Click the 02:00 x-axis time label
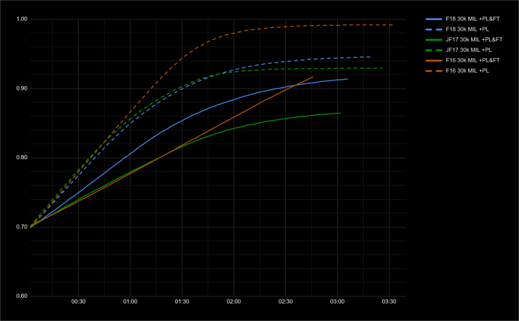Screen dimensions: 519x321 (x=234, y=302)
